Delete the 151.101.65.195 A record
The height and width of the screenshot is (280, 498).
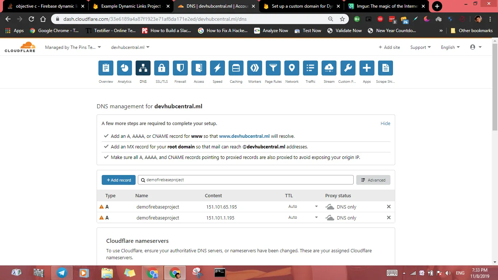pos(389,207)
